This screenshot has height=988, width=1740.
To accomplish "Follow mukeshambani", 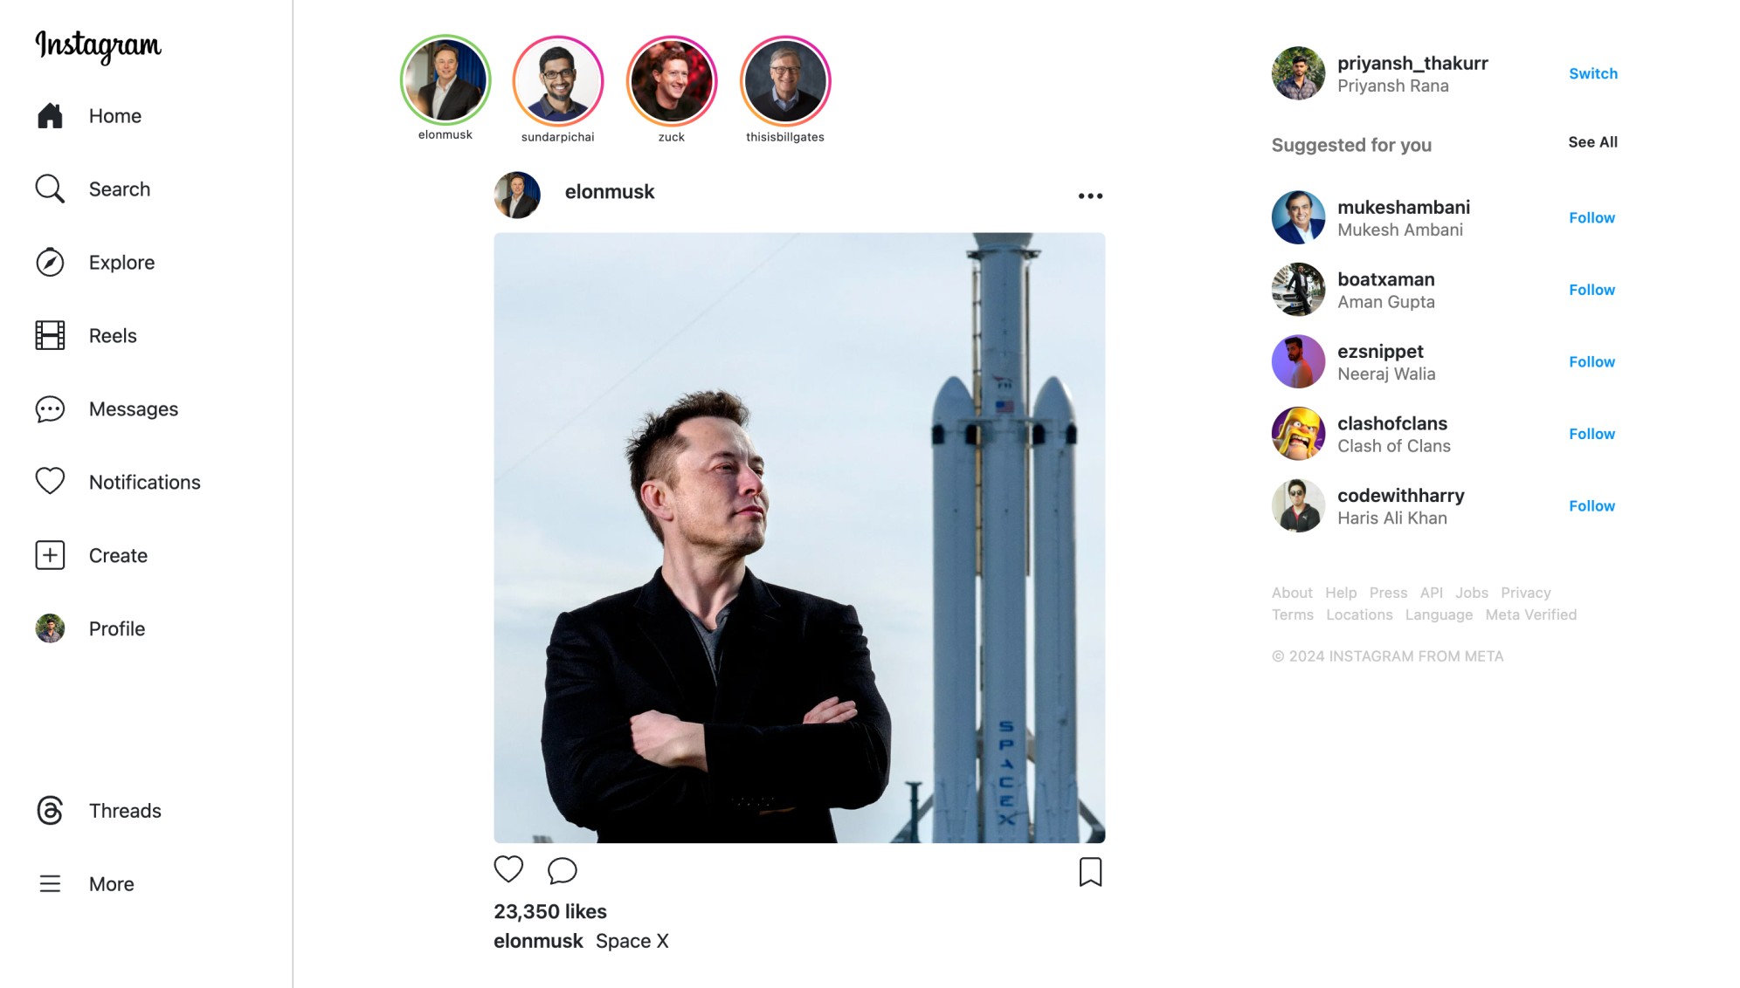I will coord(1592,217).
